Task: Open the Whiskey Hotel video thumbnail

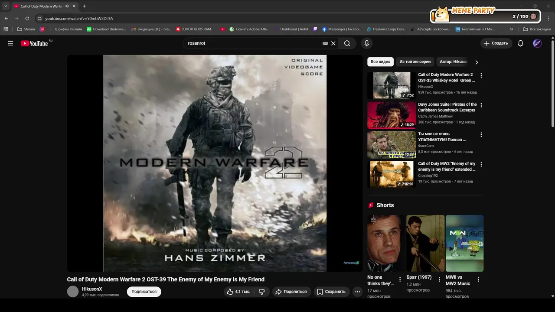Action: [x=392, y=85]
